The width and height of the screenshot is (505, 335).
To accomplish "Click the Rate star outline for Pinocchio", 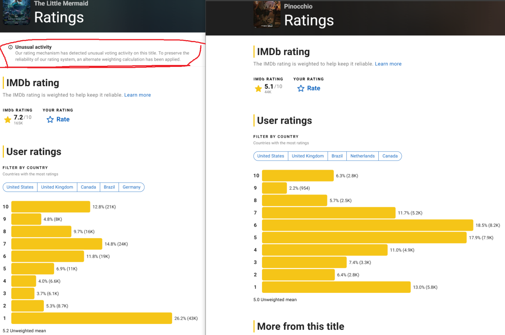I will (301, 88).
